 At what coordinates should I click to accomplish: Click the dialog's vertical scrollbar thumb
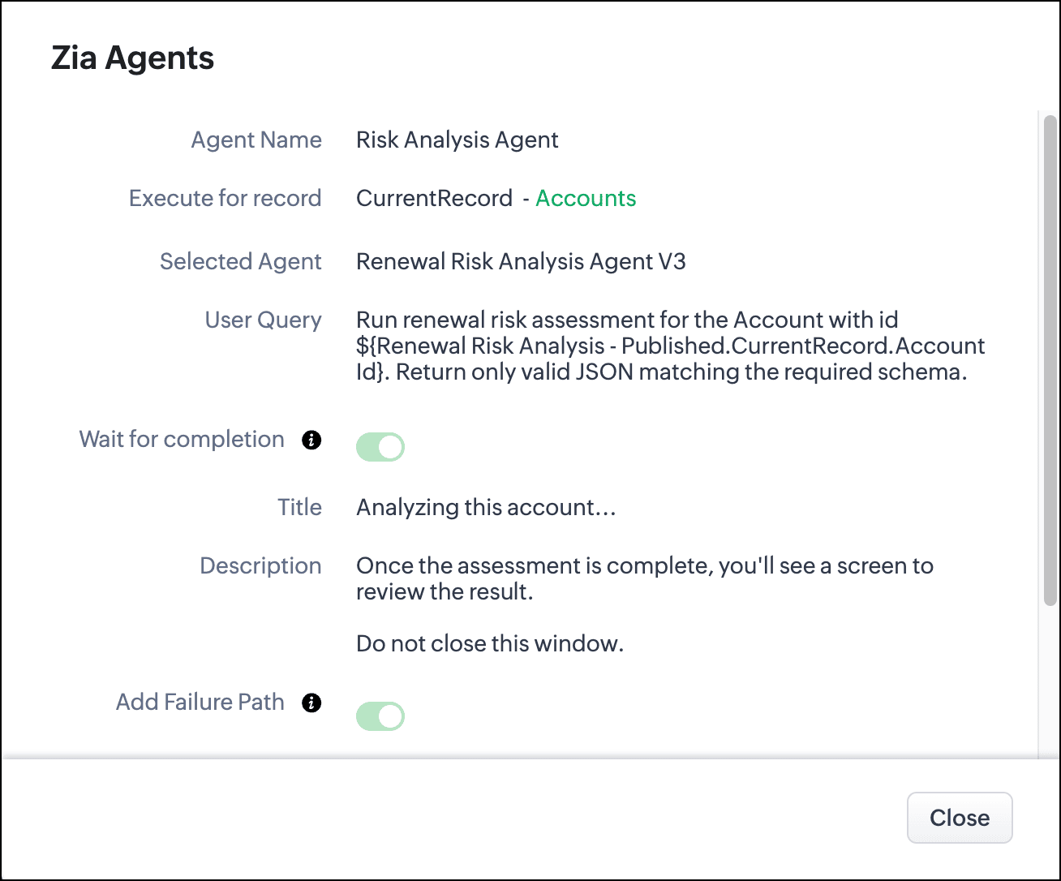click(1050, 361)
